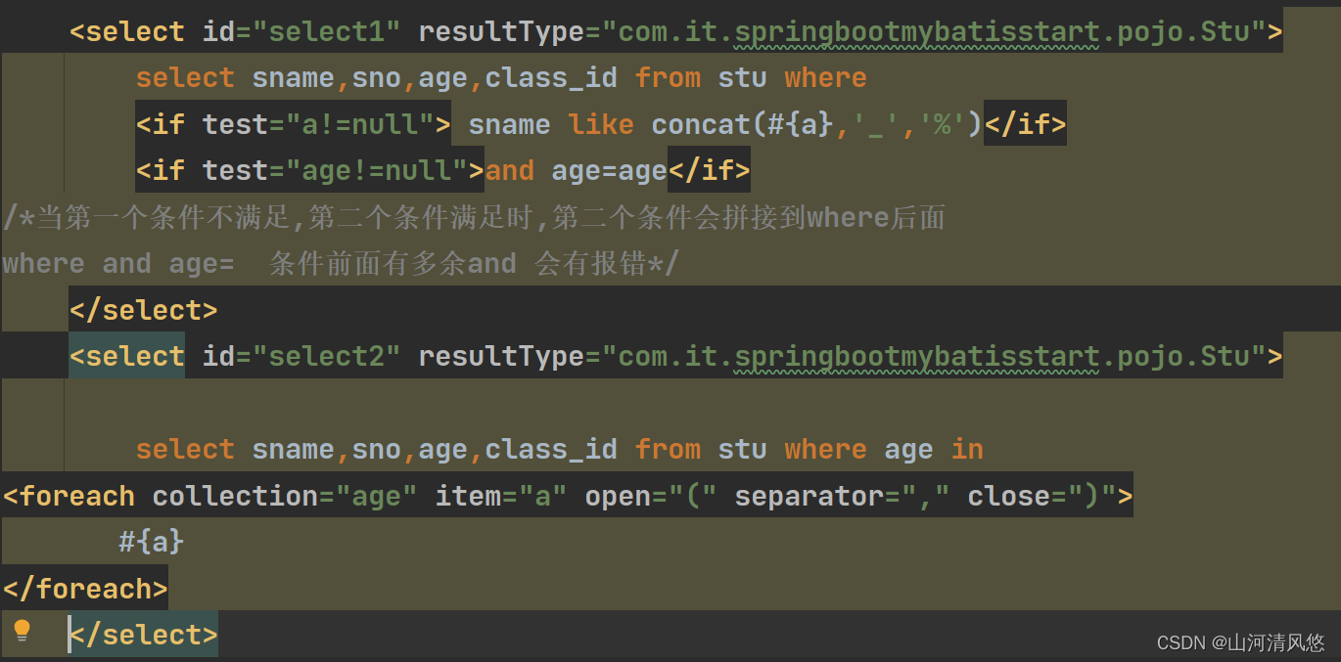The width and height of the screenshot is (1341, 662).
Task: Click the if test="a!=null" condition
Action: [x=294, y=123]
